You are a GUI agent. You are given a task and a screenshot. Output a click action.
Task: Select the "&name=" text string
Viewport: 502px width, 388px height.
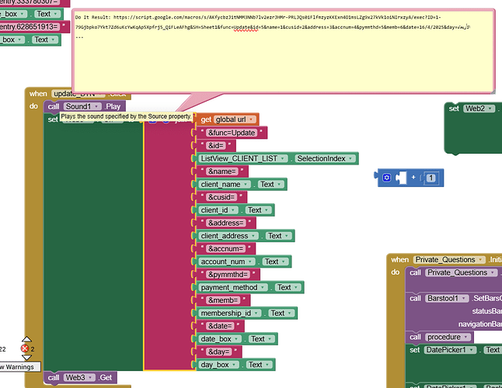coord(222,171)
